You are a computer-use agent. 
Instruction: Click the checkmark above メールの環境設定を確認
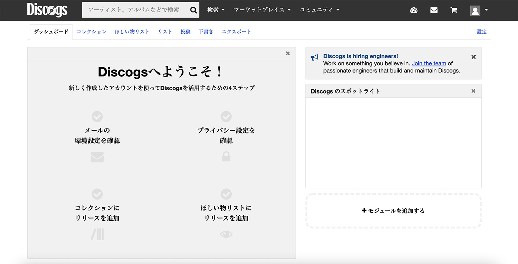pos(97,117)
